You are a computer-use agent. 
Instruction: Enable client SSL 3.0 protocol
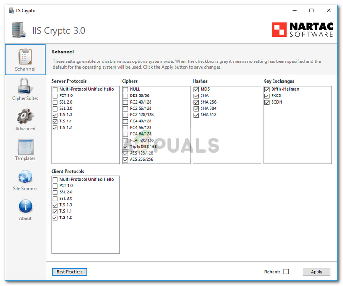[55, 199]
